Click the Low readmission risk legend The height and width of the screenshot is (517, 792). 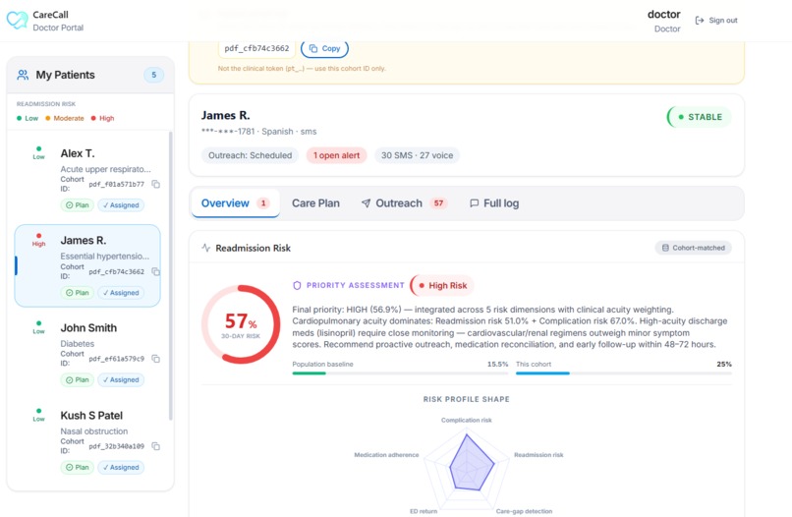coord(28,118)
